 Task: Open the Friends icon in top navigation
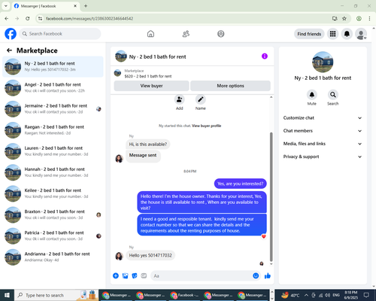pyautogui.click(x=186, y=34)
